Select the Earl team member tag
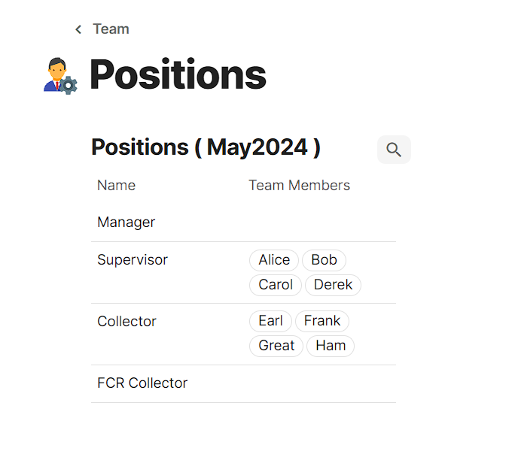The height and width of the screenshot is (454, 518). (x=270, y=321)
